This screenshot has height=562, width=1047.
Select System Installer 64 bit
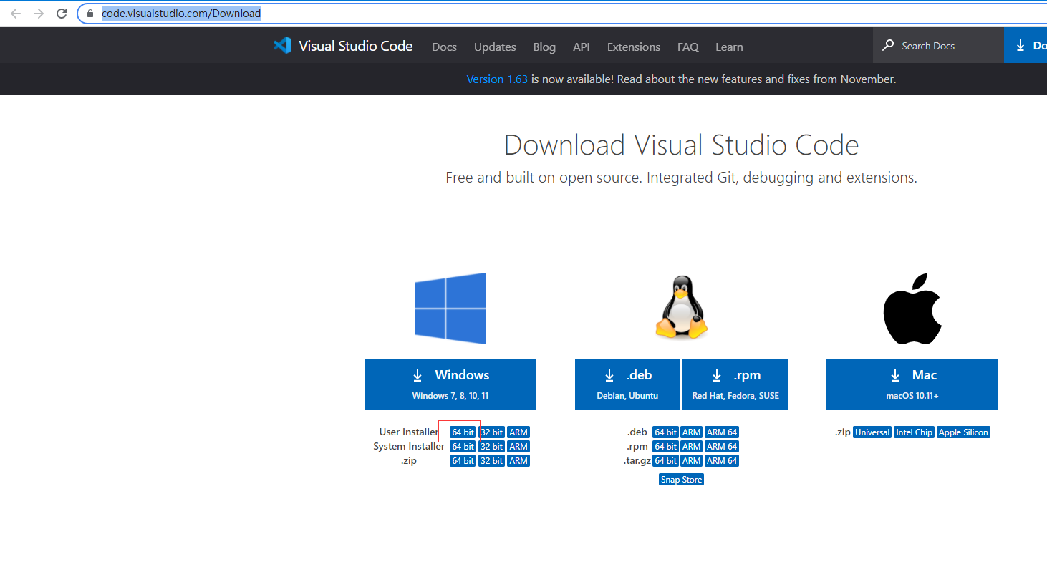pyautogui.click(x=463, y=447)
